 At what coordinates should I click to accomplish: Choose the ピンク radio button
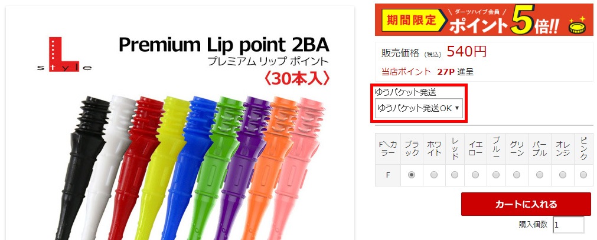tap(583, 175)
